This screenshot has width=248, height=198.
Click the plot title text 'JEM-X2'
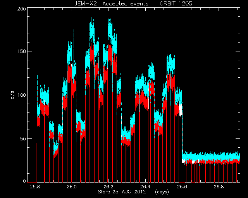[x=85, y=3]
